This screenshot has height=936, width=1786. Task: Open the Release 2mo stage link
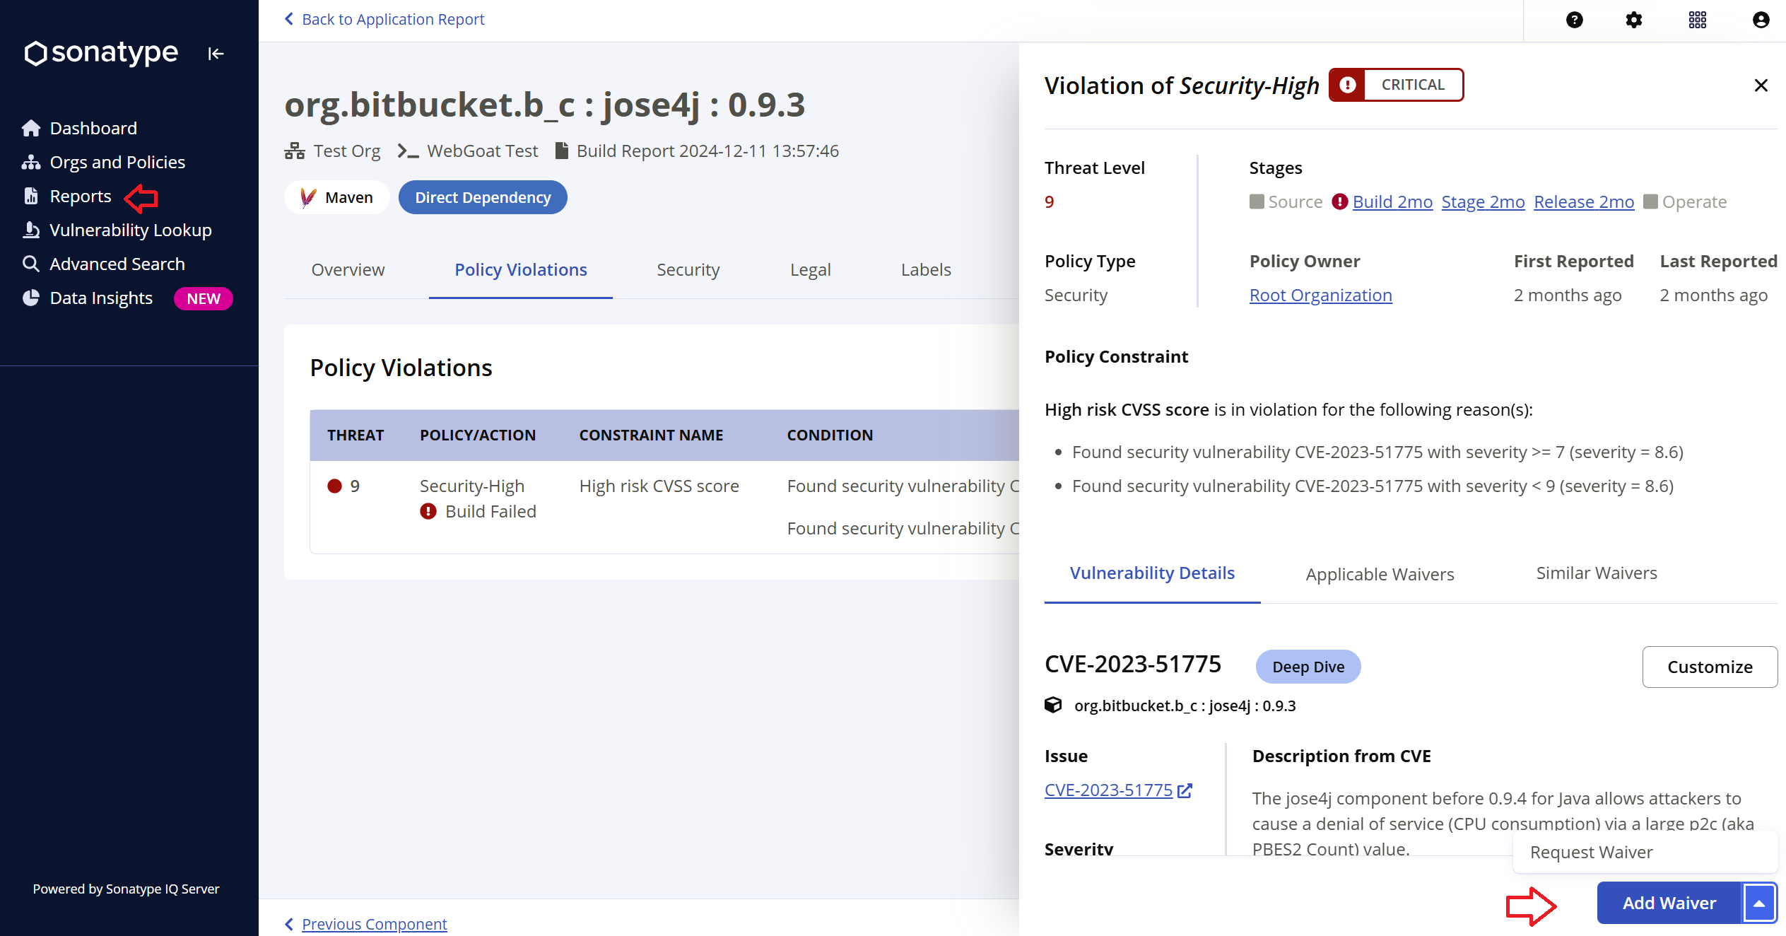coord(1584,201)
